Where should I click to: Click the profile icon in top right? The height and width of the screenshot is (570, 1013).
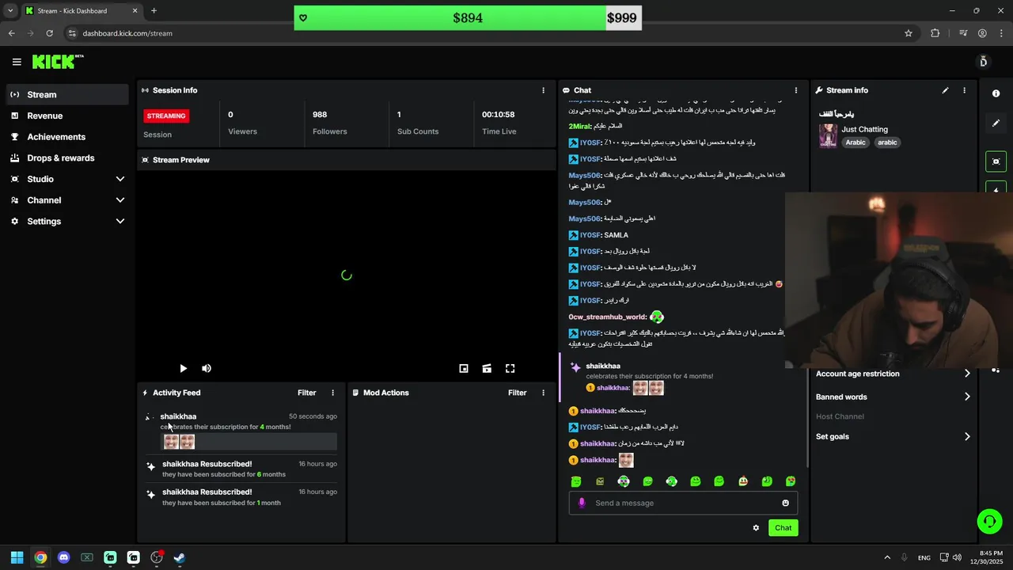point(983,62)
